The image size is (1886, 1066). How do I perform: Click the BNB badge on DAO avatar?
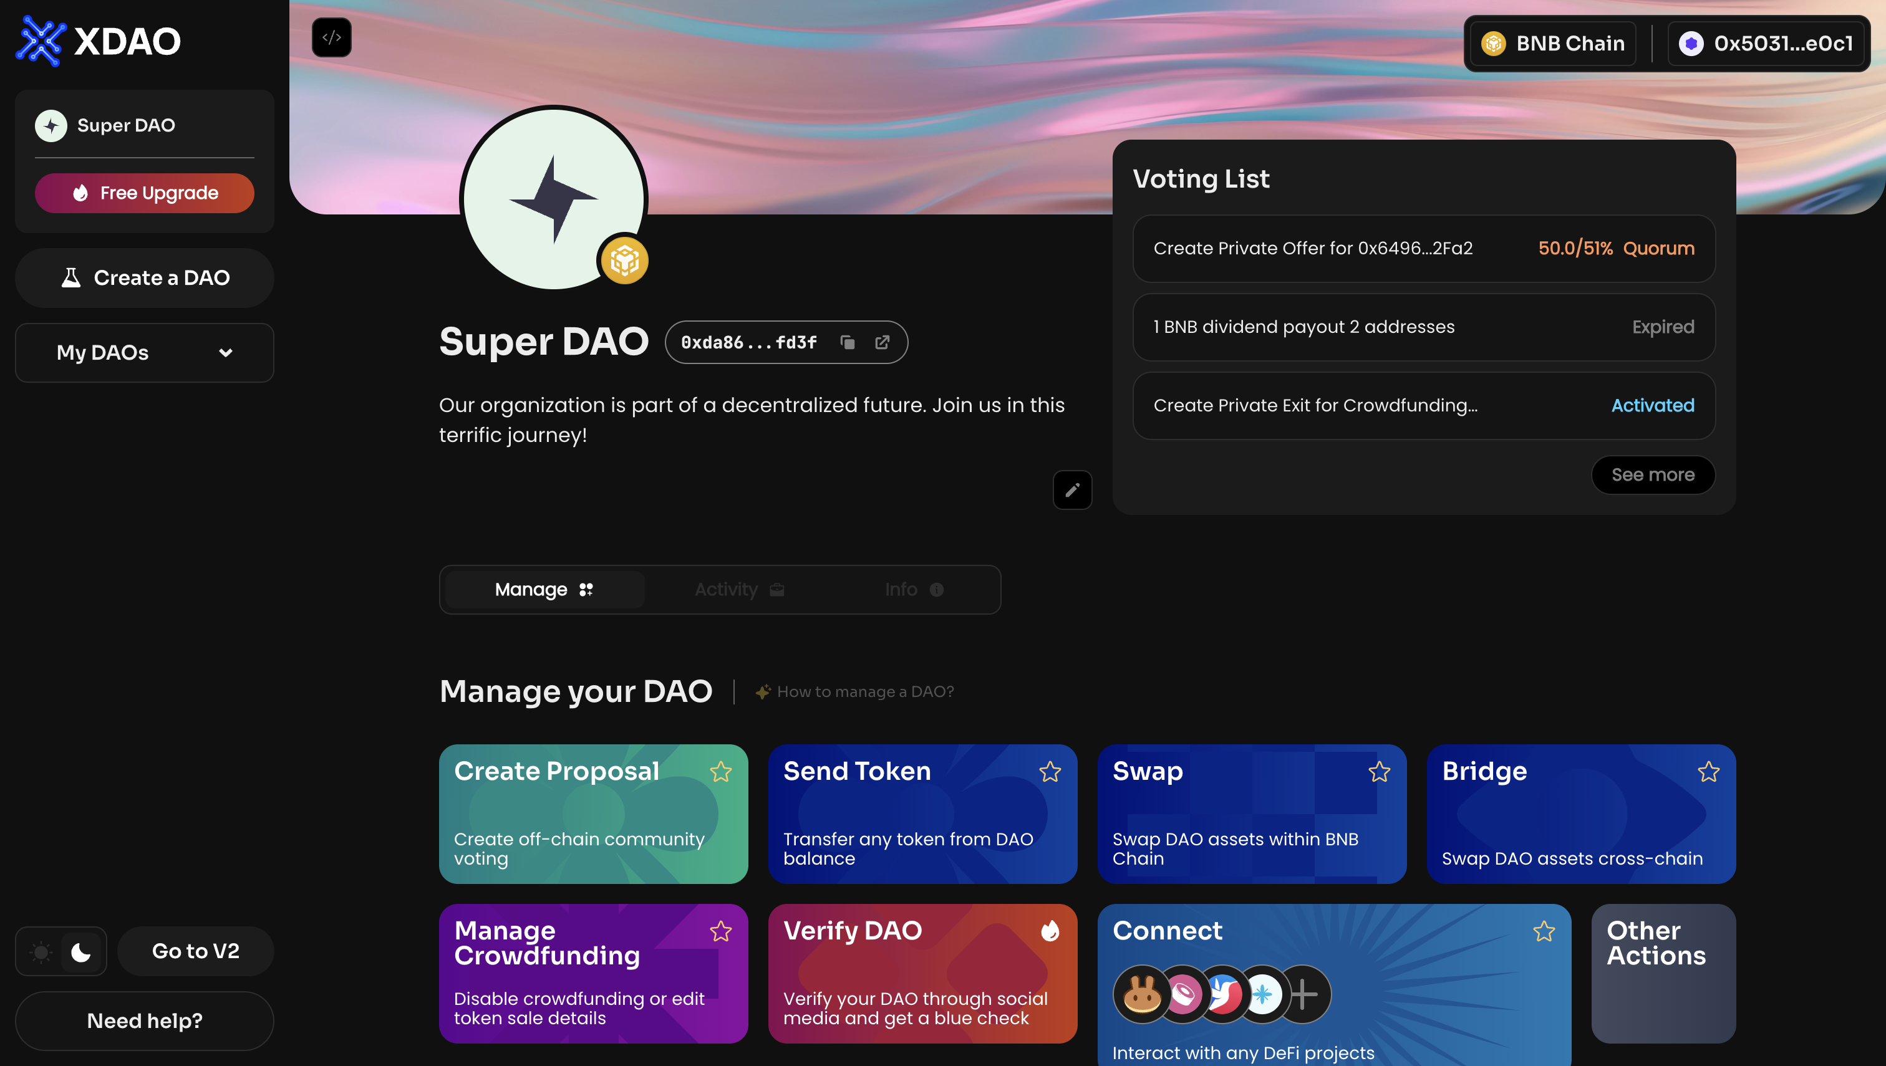point(625,260)
